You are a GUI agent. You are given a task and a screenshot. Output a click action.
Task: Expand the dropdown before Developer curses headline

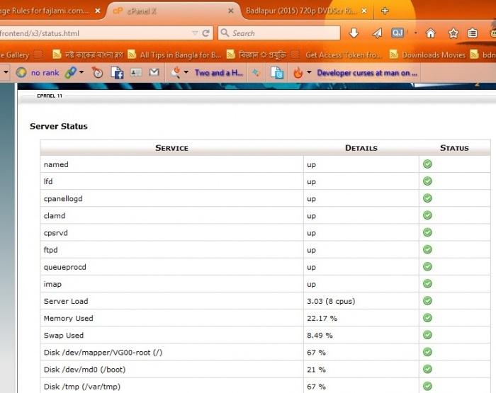(x=309, y=72)
